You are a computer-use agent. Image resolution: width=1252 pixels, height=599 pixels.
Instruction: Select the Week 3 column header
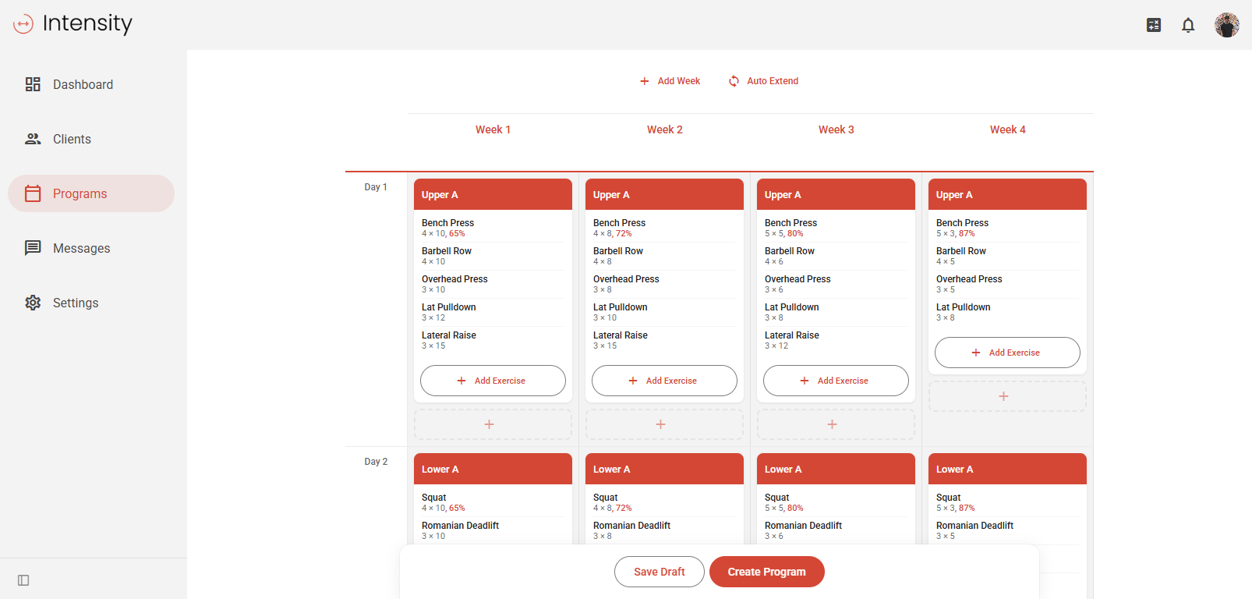click(836, 129)
